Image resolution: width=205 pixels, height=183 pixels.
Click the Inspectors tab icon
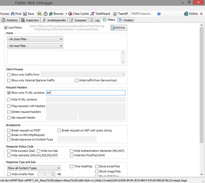(23, 20)
